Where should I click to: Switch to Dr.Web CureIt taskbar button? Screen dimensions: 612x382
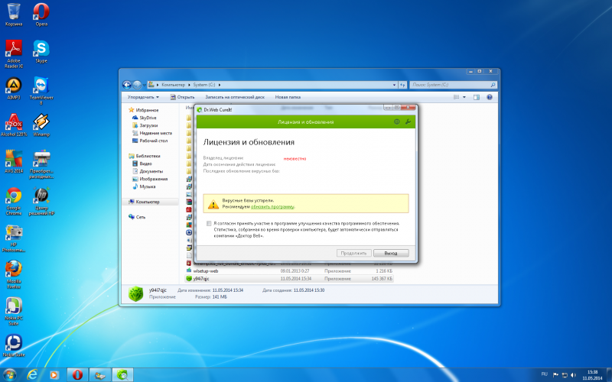coord(122,375)
